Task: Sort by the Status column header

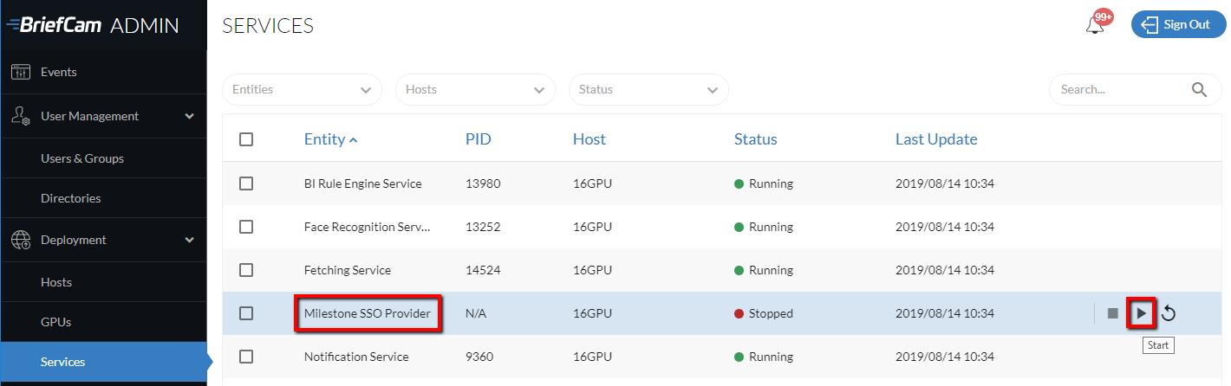Action: pos(756,139)
